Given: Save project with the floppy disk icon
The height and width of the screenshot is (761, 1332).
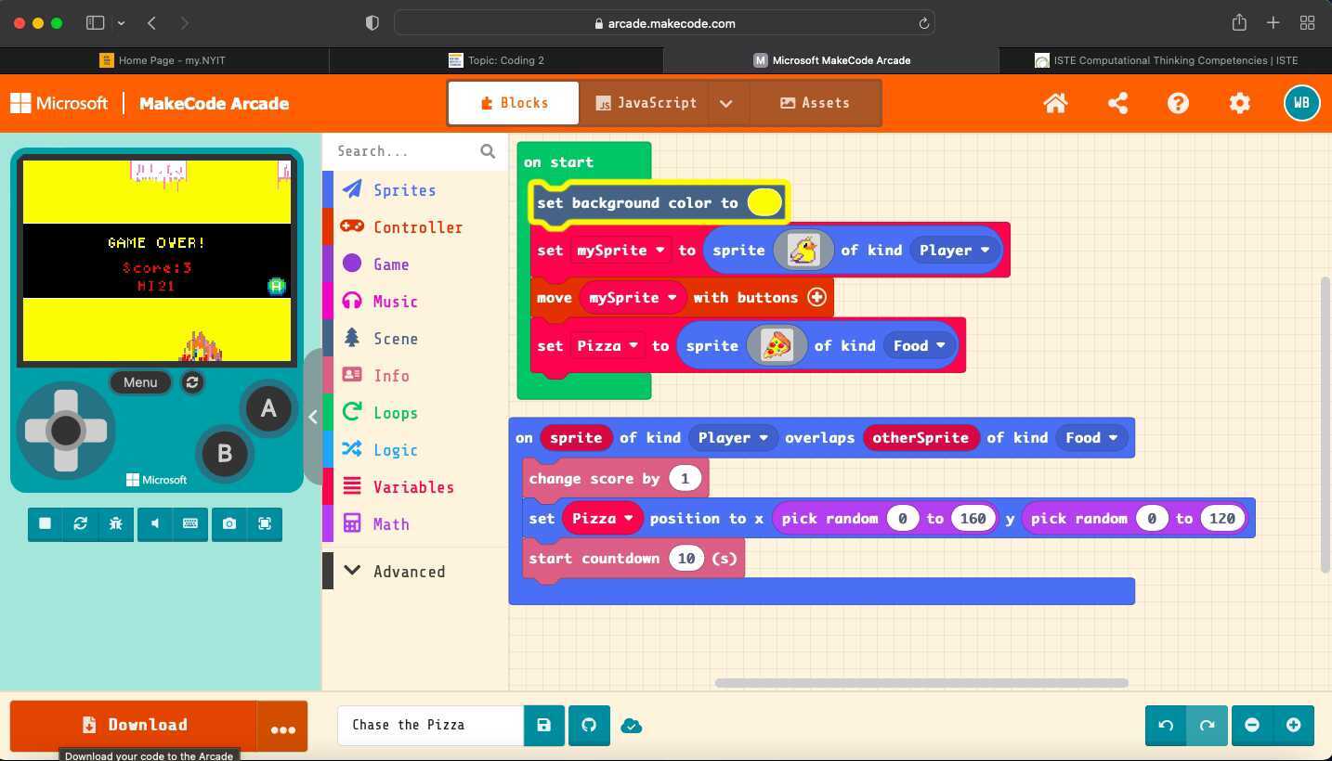Looking at the screenshot, I should click(544, 725).
